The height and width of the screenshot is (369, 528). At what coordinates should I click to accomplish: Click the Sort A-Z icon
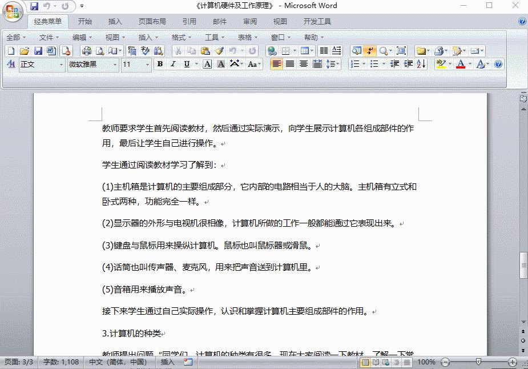(421, 64)
